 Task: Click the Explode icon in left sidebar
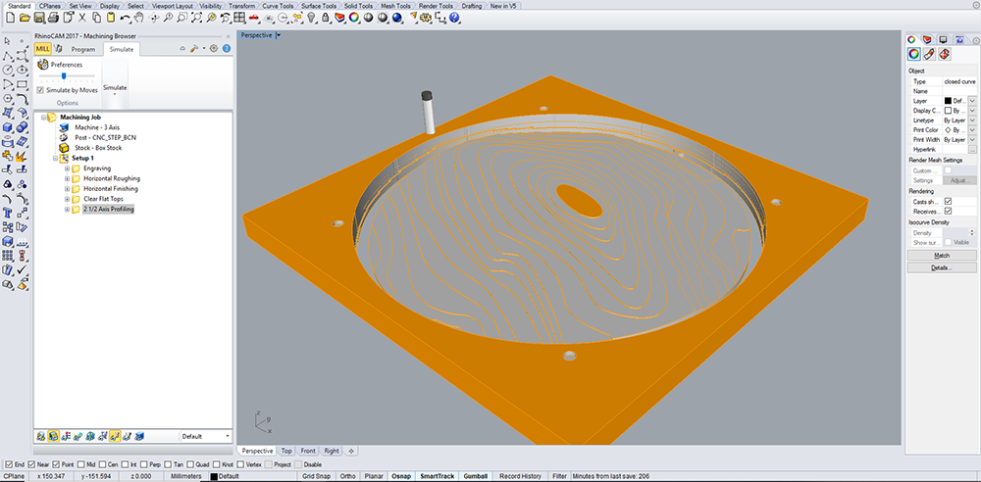22,156
